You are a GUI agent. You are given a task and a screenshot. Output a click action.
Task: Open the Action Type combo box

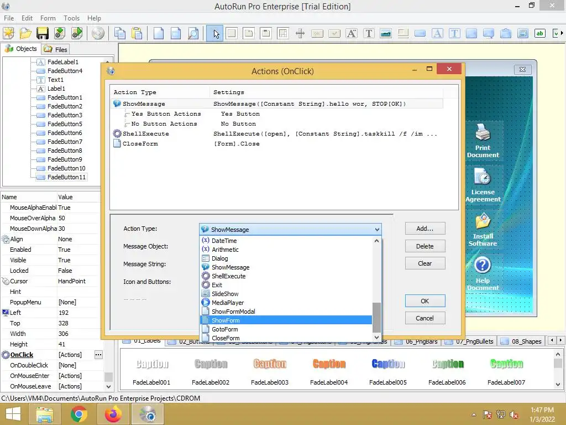click(x=290, y=230)
